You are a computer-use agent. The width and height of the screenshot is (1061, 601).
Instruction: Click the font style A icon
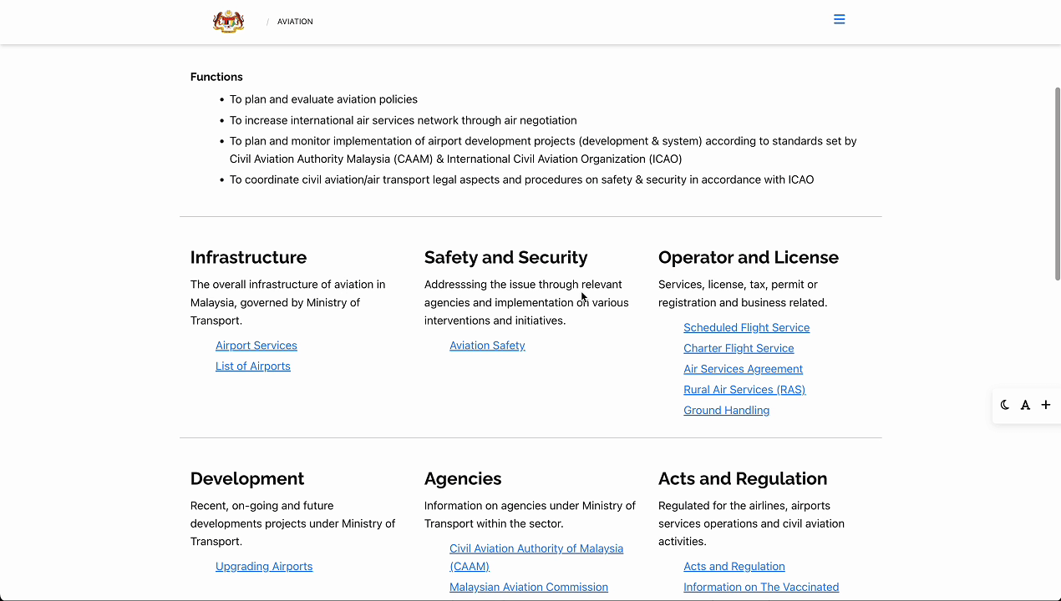[x=1025, y=405]
